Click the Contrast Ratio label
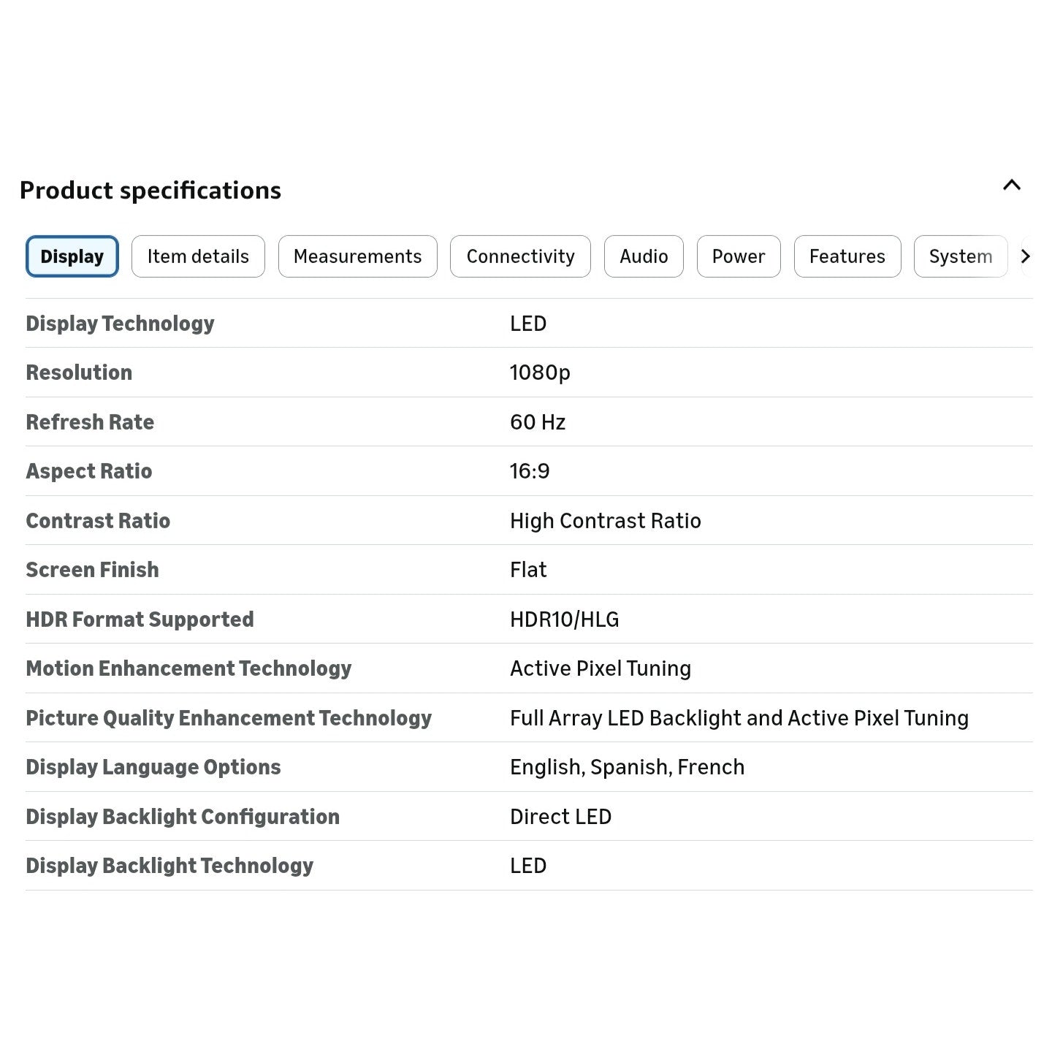 (98, 521)
